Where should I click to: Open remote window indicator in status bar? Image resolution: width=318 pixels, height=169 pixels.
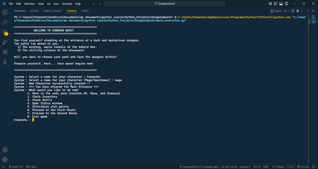click(x=4, y=167)
